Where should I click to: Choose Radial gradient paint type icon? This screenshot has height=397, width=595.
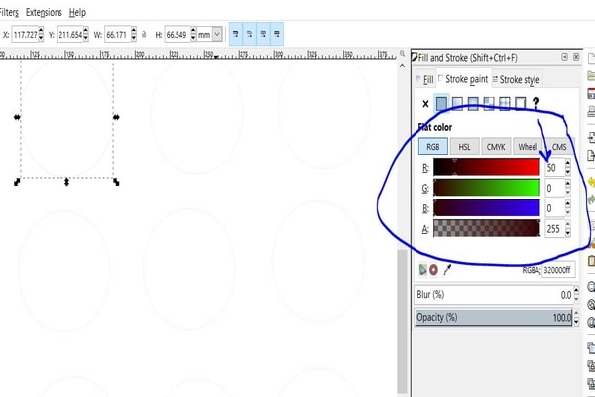(x=473, y=103)
